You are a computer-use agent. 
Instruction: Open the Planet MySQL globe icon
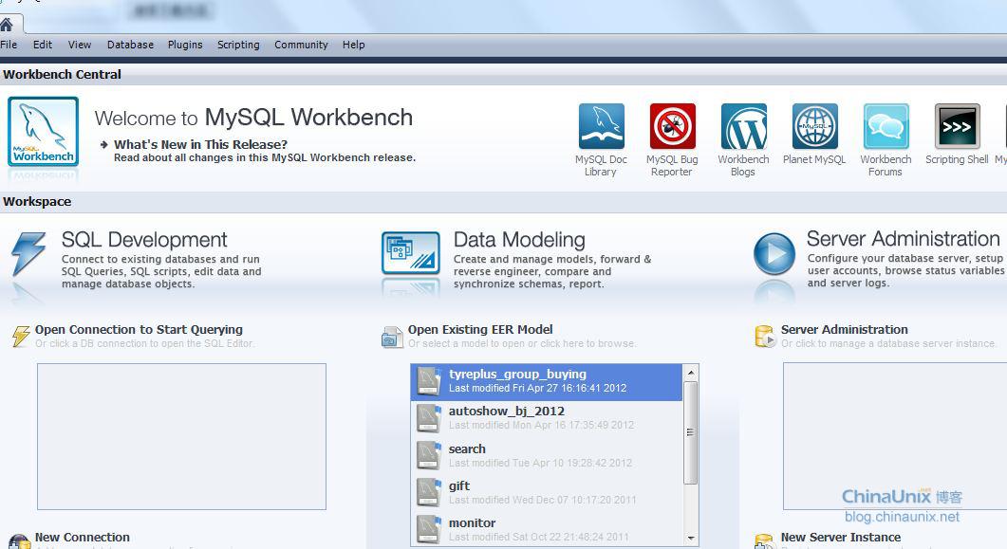point(815,126)
